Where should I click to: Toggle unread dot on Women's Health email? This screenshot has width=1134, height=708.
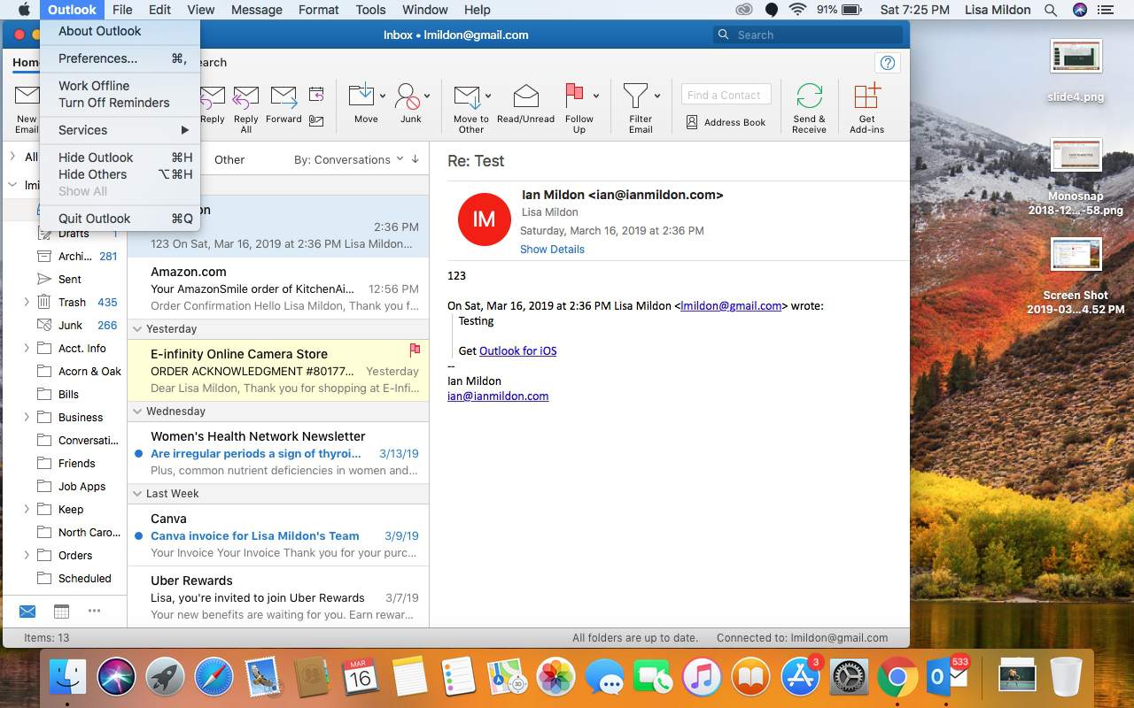click(x=138, y=454)
